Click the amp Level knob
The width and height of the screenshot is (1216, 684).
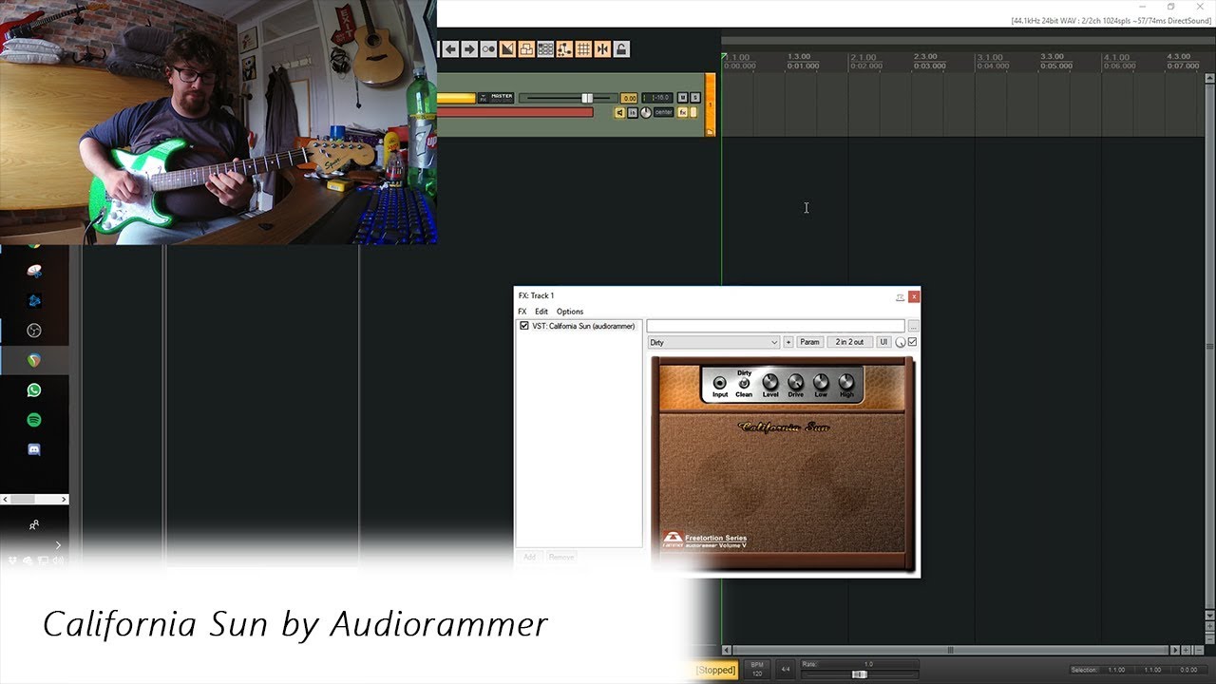(x=770, y=381)
